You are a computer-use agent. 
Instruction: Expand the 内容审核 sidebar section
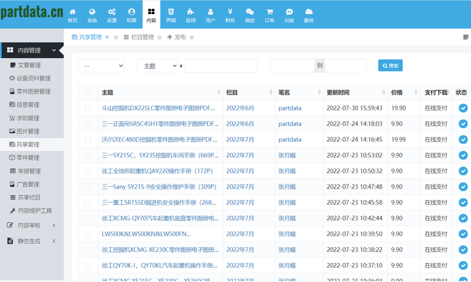pos(32,226)
